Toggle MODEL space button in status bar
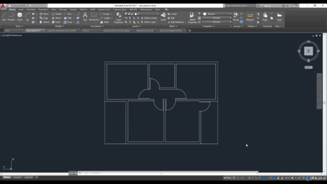The height and width of the screenshot is (184, 327). pyautogui.click(x=227, y=178)
